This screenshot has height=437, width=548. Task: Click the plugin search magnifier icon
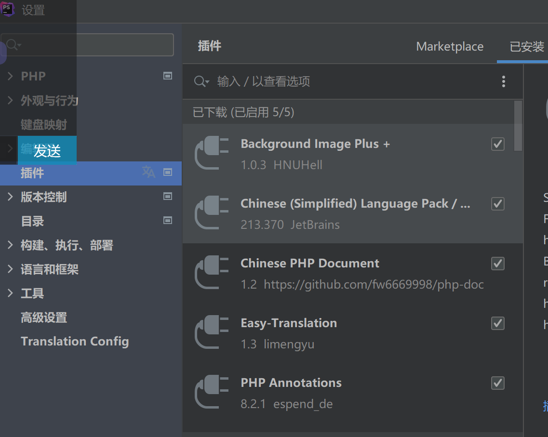click(x=201, y=81)
